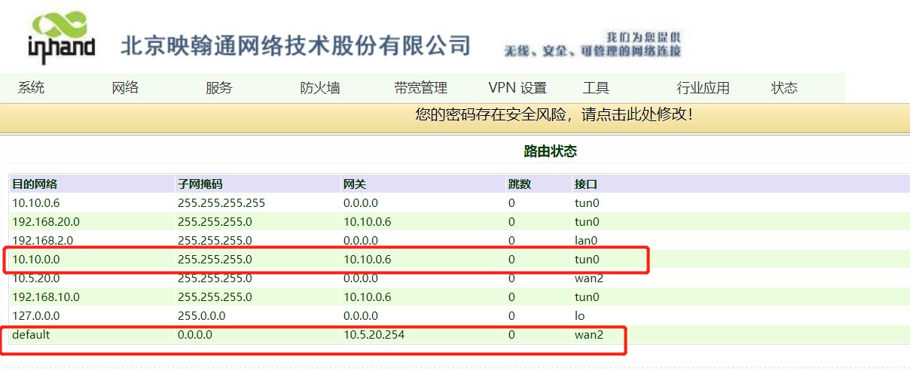Click the company slogan banner image

593,44
